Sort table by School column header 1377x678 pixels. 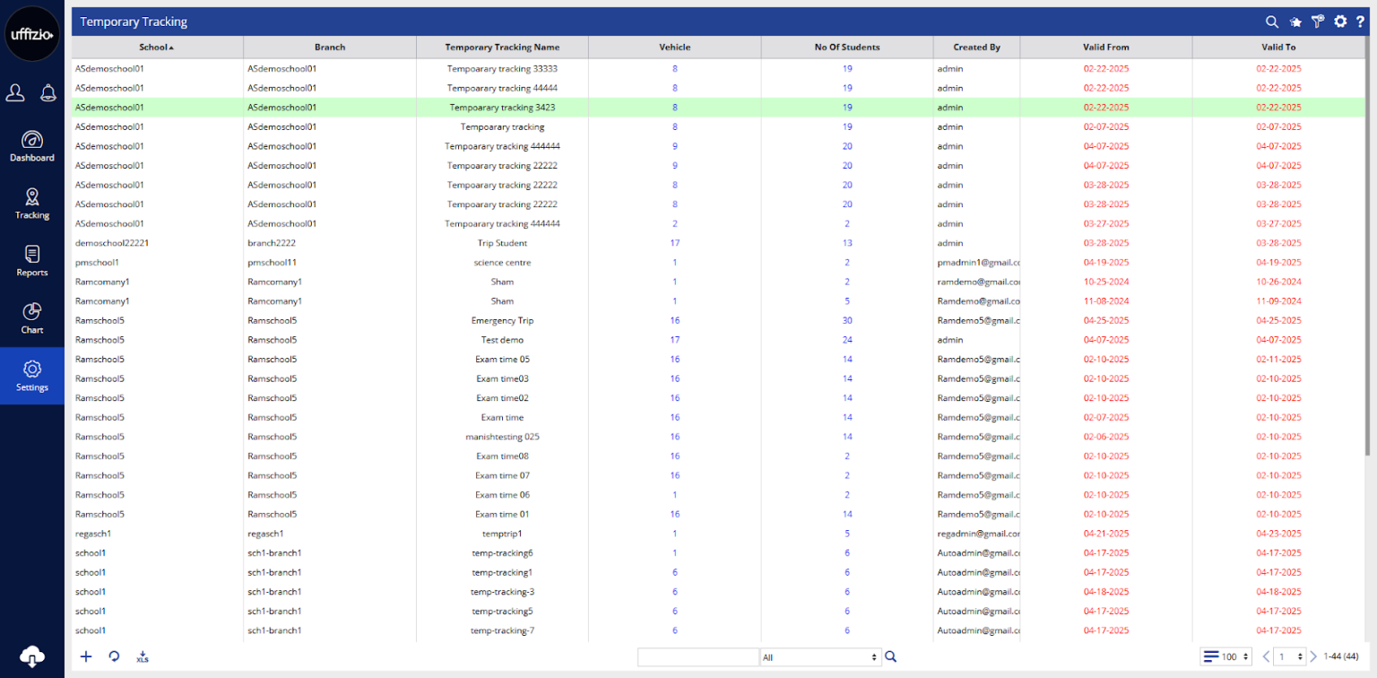click(x=157, y=48)
